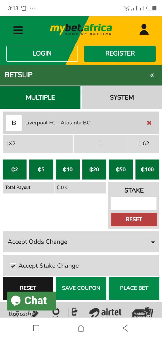Open the Chat bubble widget
This screenshot has height=339, width=162.
point(31,301)
